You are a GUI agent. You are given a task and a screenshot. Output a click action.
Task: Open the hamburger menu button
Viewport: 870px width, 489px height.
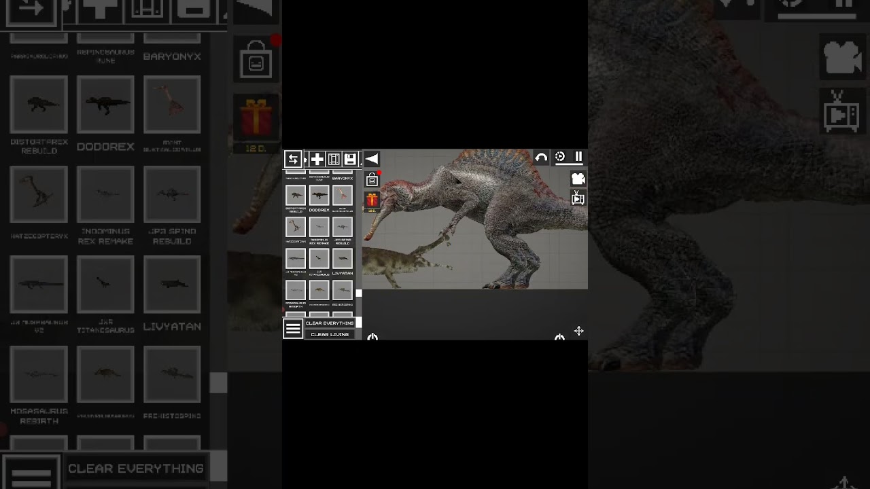(x=293, y=329)
